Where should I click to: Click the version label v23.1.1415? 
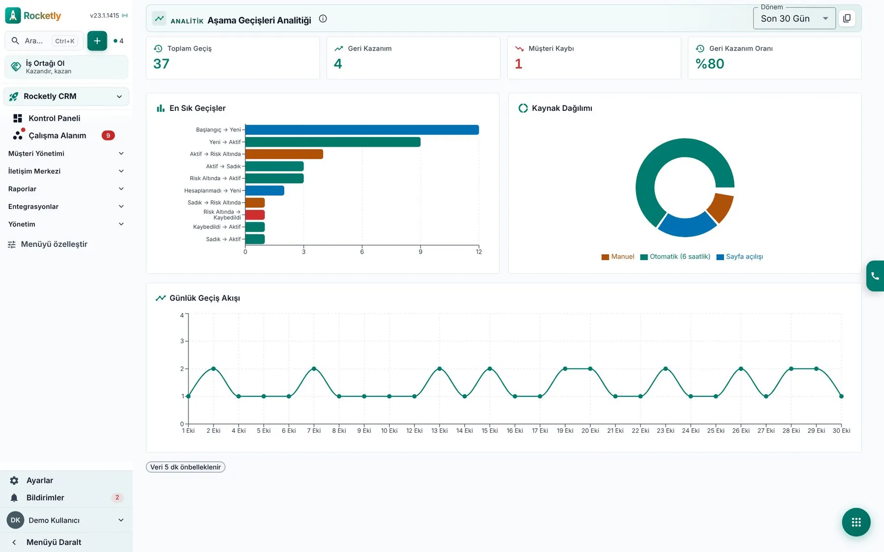click(104, 16)
